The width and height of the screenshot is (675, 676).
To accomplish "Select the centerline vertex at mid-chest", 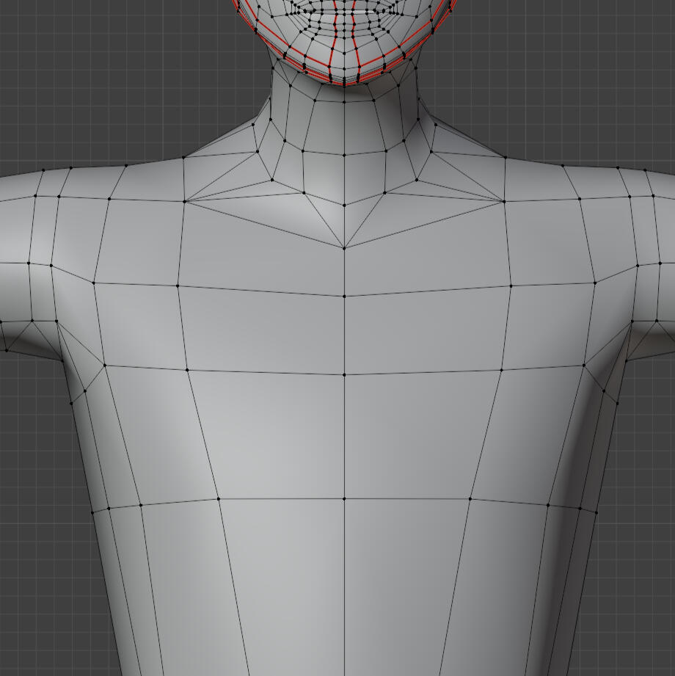I will [344, 375].
